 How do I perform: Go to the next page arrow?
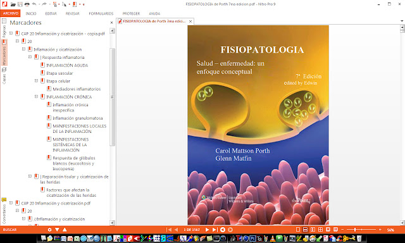tap(207, 230)
